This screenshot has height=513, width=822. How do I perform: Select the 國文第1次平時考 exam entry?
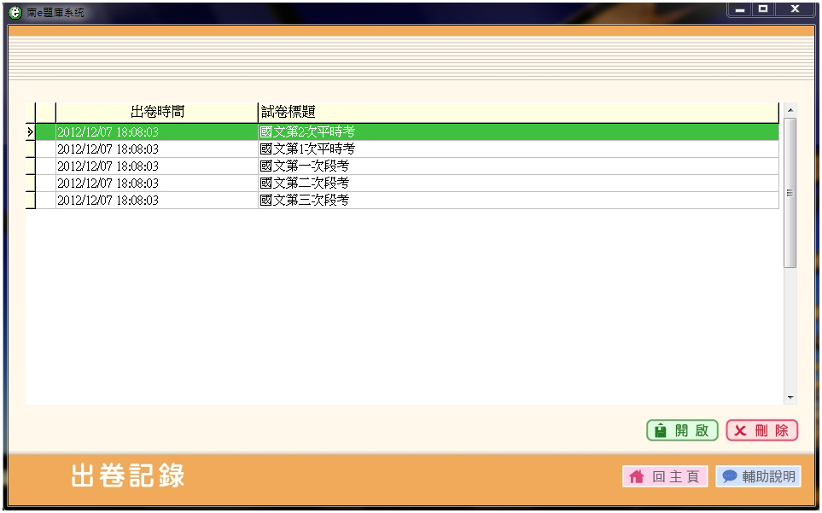(307, 149)
